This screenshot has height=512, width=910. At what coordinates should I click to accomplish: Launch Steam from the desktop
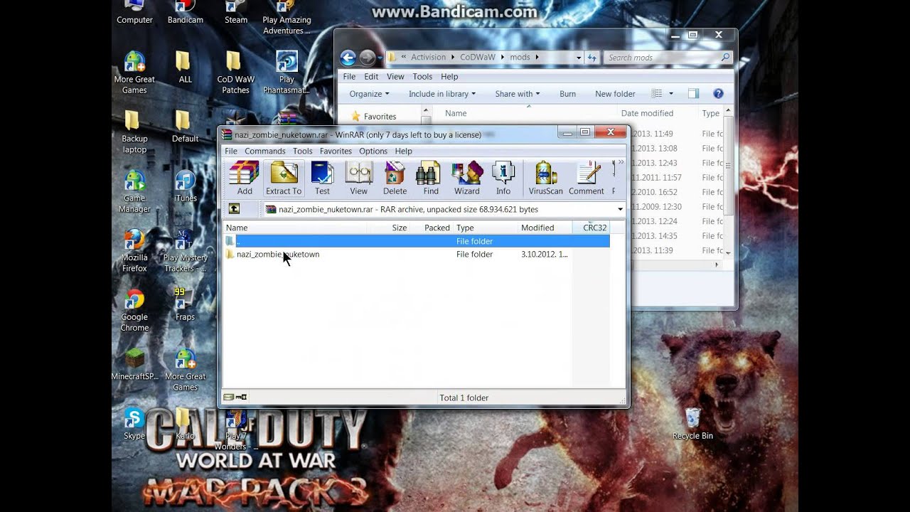pos(236,13)
